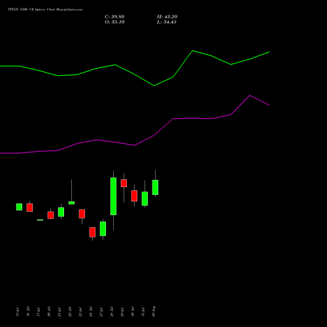Select the flat doji candle for 17 Jul
Image resolution: width=327 pixels, height=327 pixels.
[x=40, y=220]
